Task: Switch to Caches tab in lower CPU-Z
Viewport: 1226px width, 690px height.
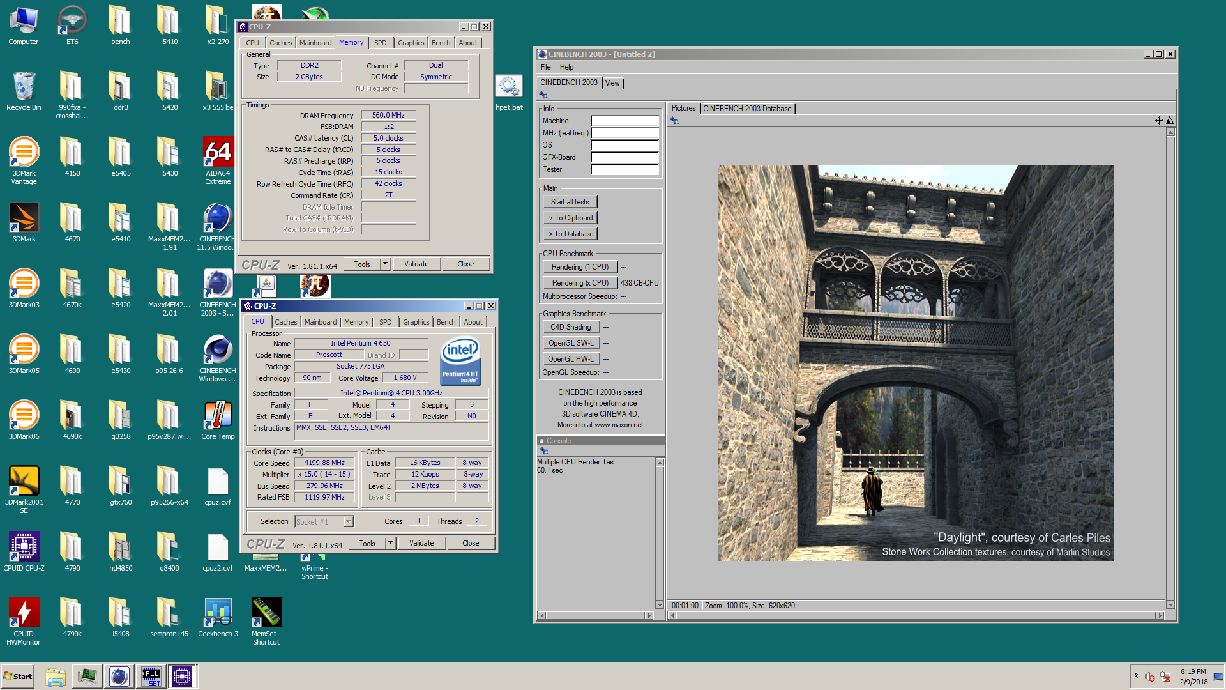Action: point(286,322)
